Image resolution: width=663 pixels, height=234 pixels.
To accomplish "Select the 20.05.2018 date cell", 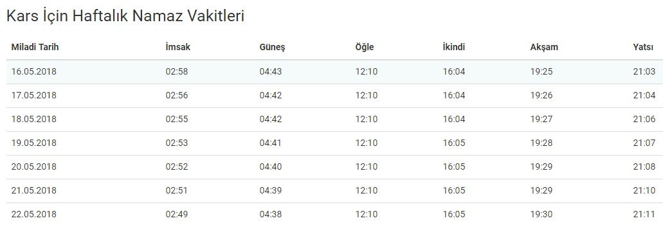I will 34,166.
